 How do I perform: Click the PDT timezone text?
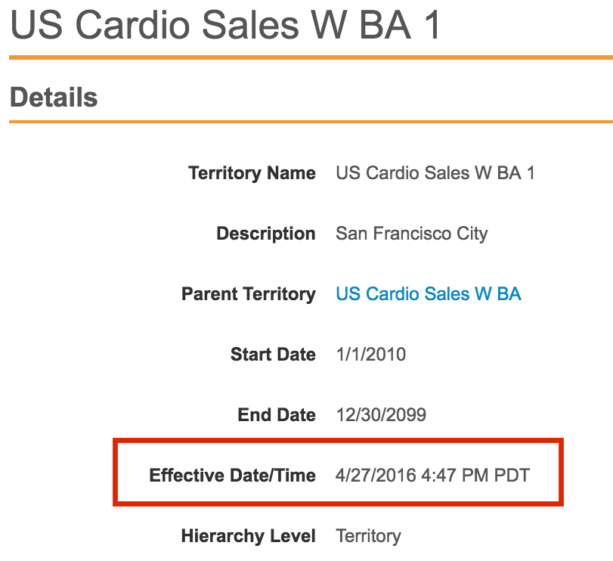tap(512, 476)
